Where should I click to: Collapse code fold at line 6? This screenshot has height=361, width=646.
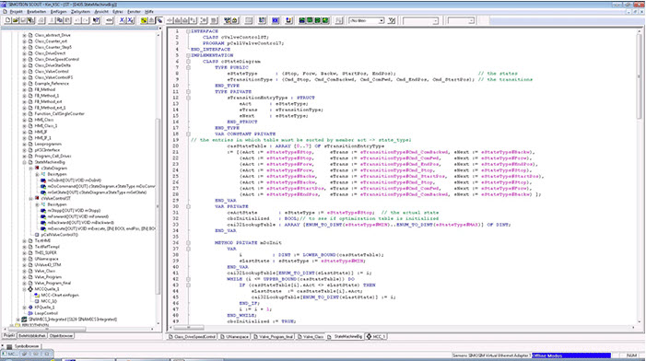pos(188,62)
